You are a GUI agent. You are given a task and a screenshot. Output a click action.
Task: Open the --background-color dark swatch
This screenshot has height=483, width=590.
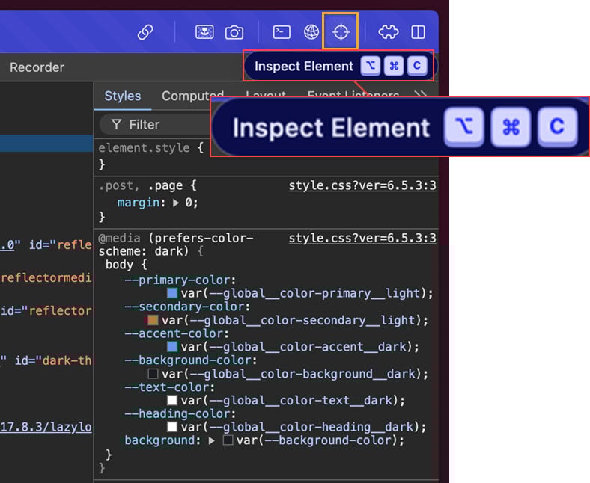point(153,374)
